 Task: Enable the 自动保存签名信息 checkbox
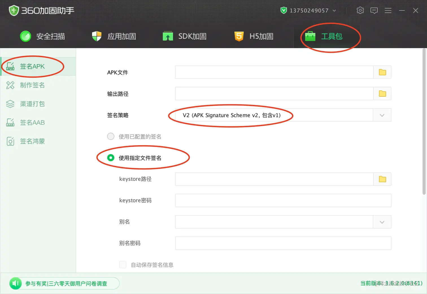(x=123, y=265)
